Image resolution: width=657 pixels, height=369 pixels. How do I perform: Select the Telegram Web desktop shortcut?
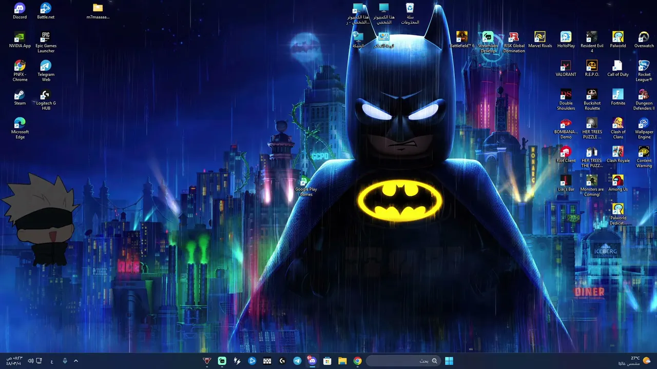point(46,71)
